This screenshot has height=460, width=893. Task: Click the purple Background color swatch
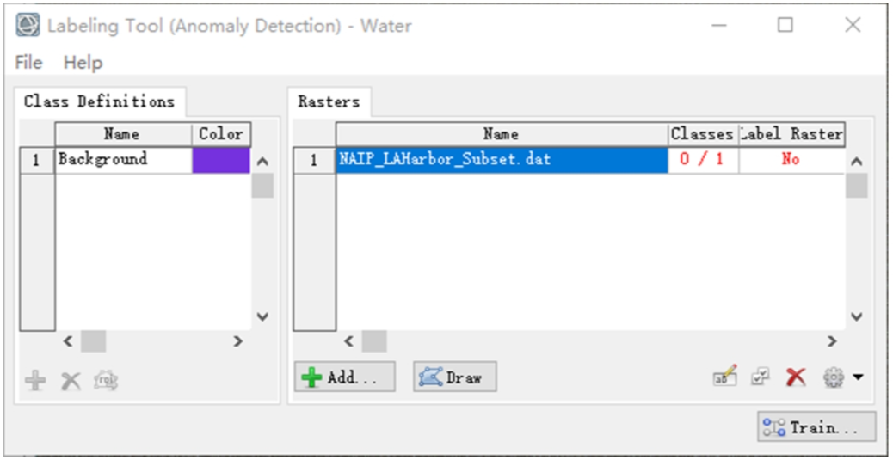click(x=221, y=161)
